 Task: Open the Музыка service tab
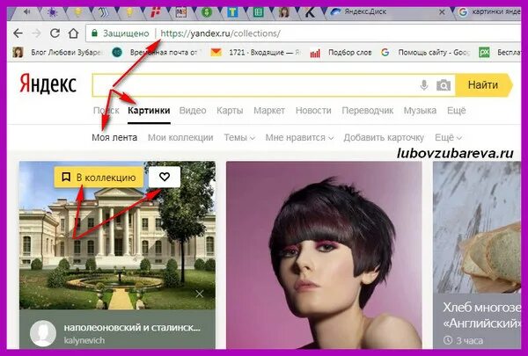point(420,111)
